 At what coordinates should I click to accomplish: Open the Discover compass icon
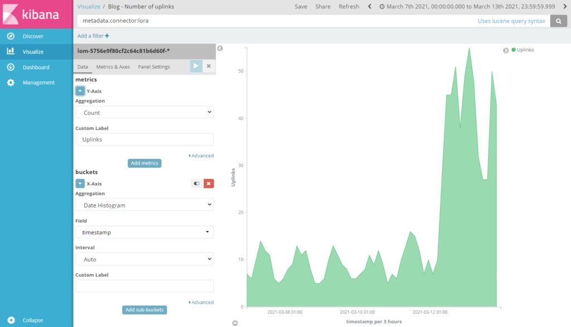coord(11,36)
